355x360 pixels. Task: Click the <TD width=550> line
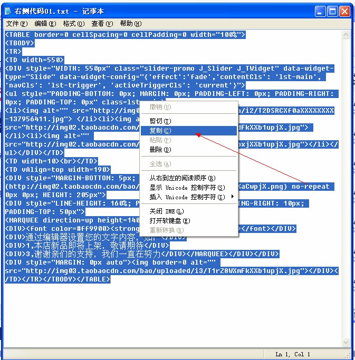click(34, 60)
